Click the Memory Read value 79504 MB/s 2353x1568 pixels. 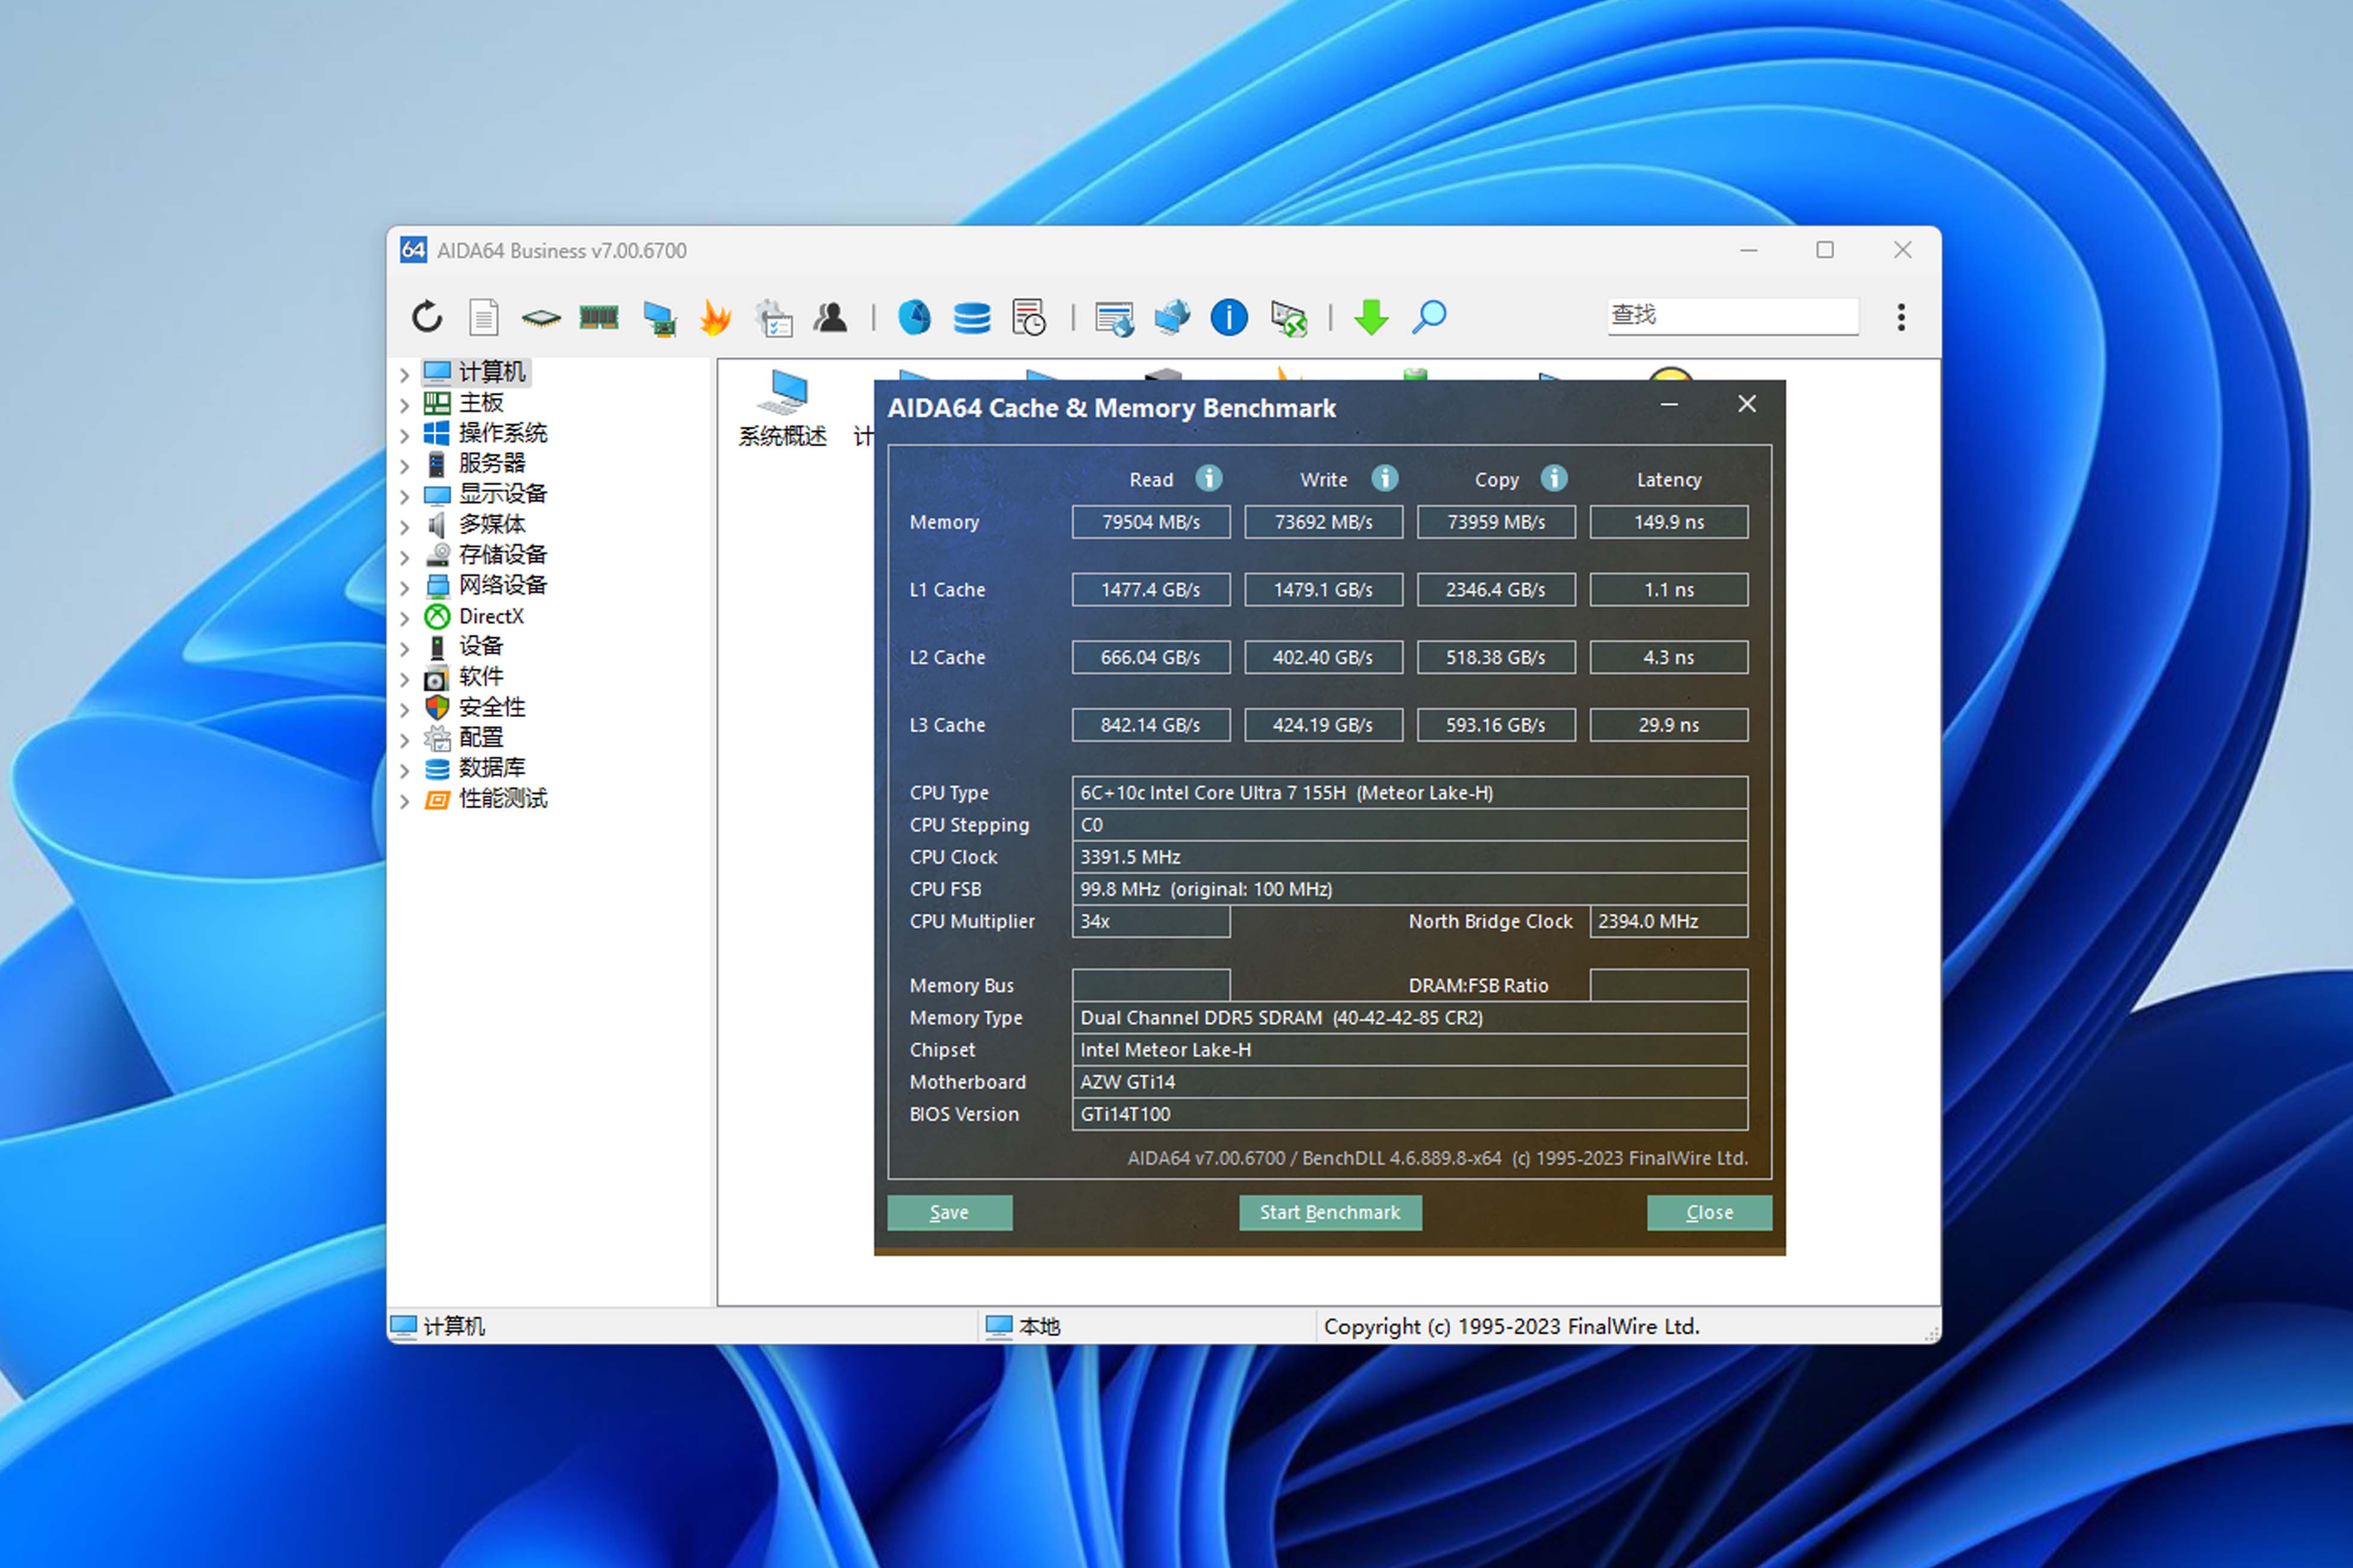click(x=1150, y=522)
